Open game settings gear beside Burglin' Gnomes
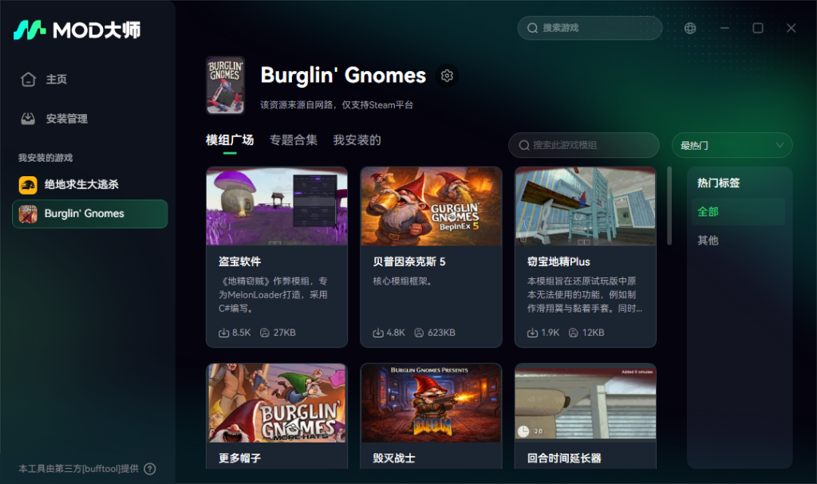Image resolution: width=817 pixels, height=484 pixels. (447, 76)
